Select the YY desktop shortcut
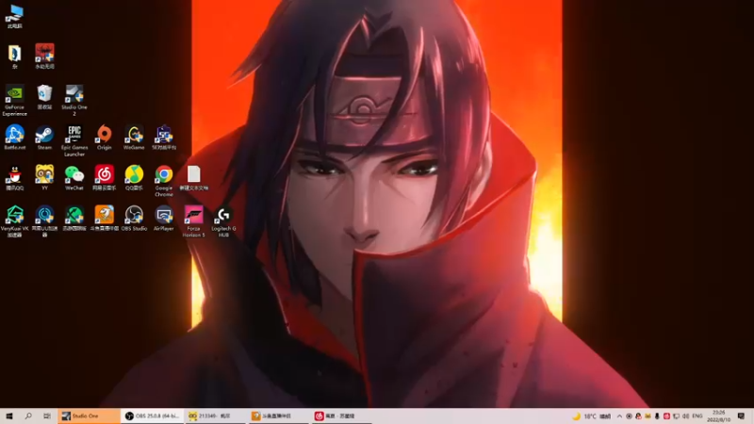 [44, 178]
